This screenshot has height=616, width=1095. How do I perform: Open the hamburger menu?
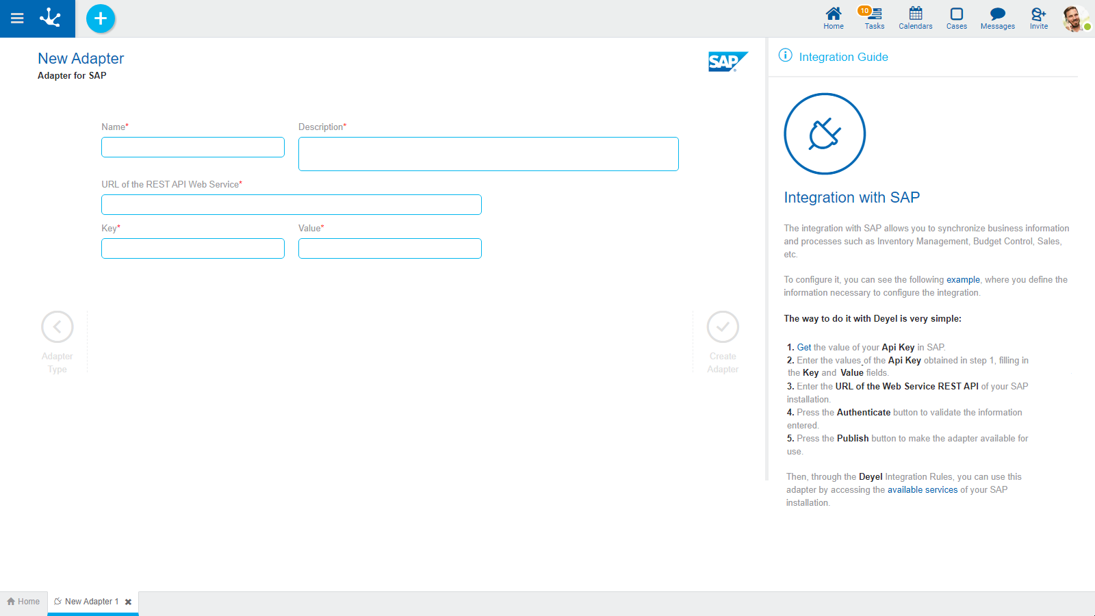point(17,18)
